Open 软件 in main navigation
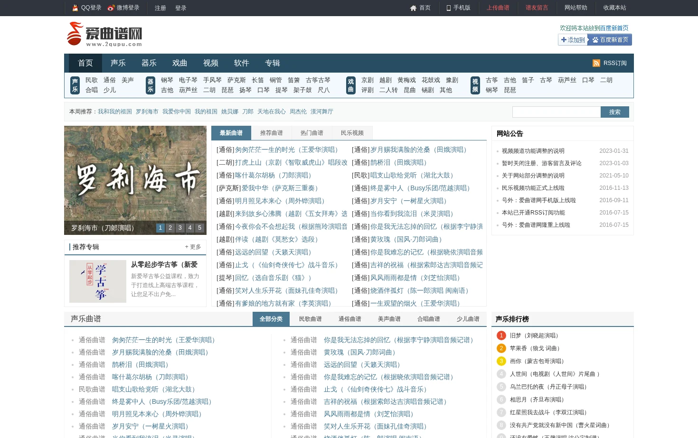Screen dimensions: 698x438 coord(242,63)
